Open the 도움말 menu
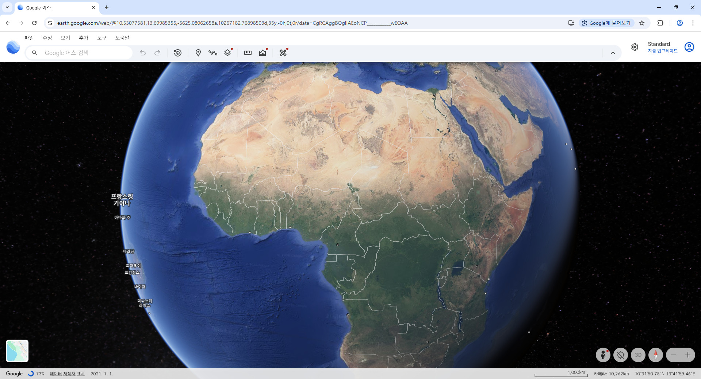The height and width of the screenshot is (379, 701). click(122, 38)
